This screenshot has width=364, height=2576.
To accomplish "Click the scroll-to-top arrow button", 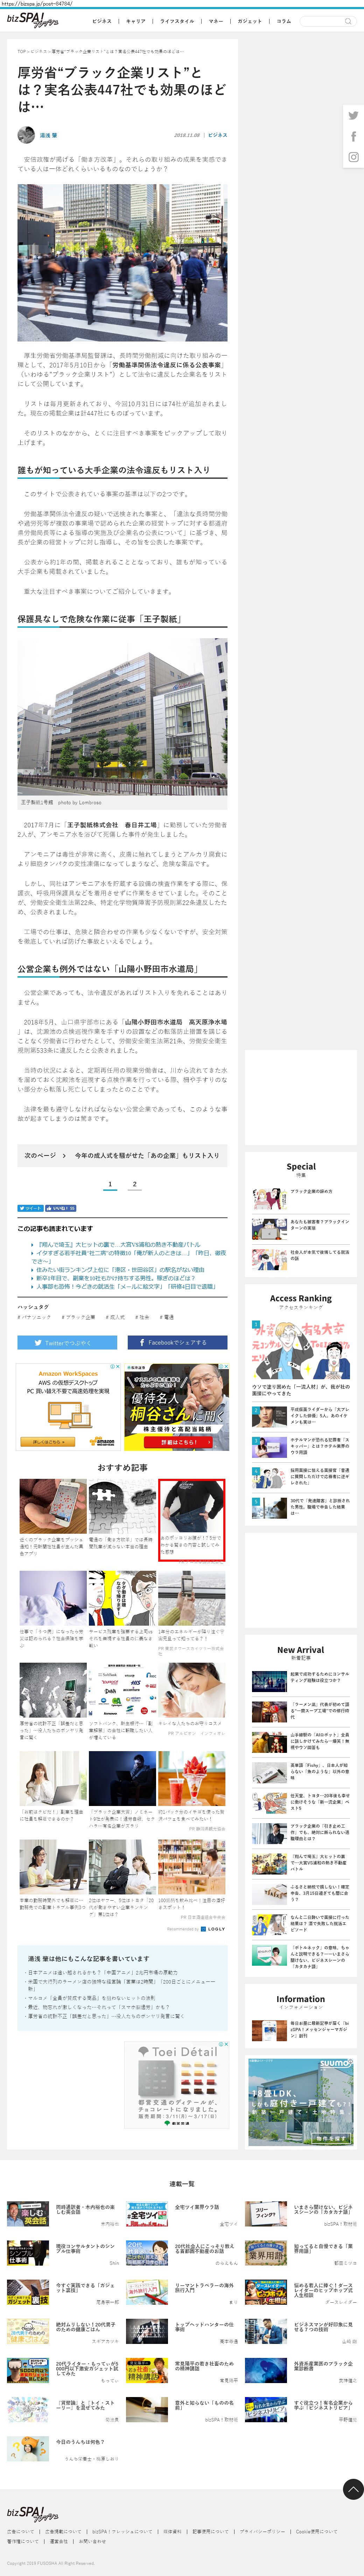I will 353,2489.
